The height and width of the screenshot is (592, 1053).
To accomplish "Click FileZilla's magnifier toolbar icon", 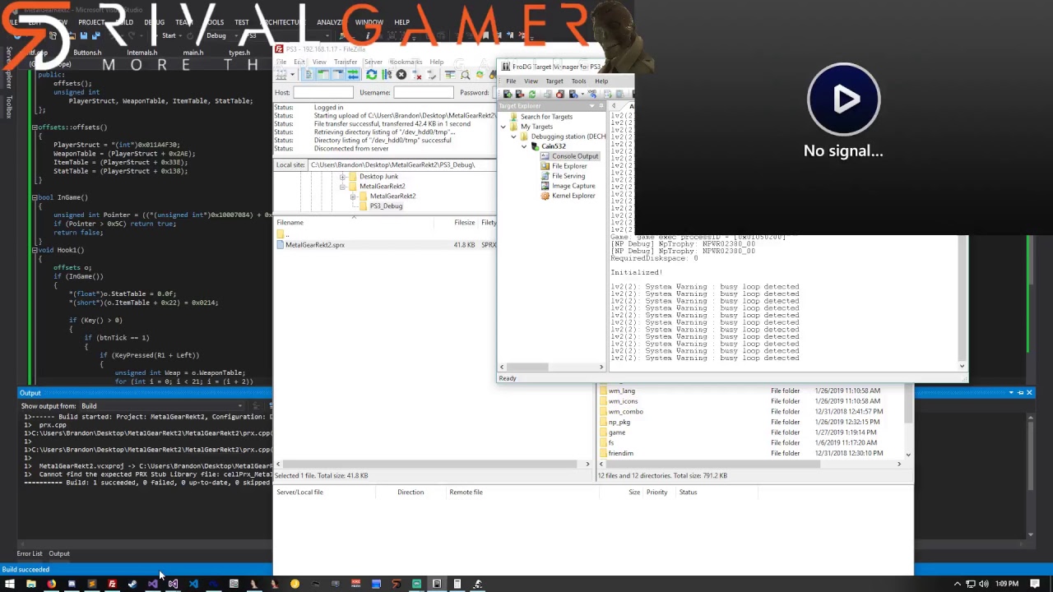I will click(x=465, y=75).
